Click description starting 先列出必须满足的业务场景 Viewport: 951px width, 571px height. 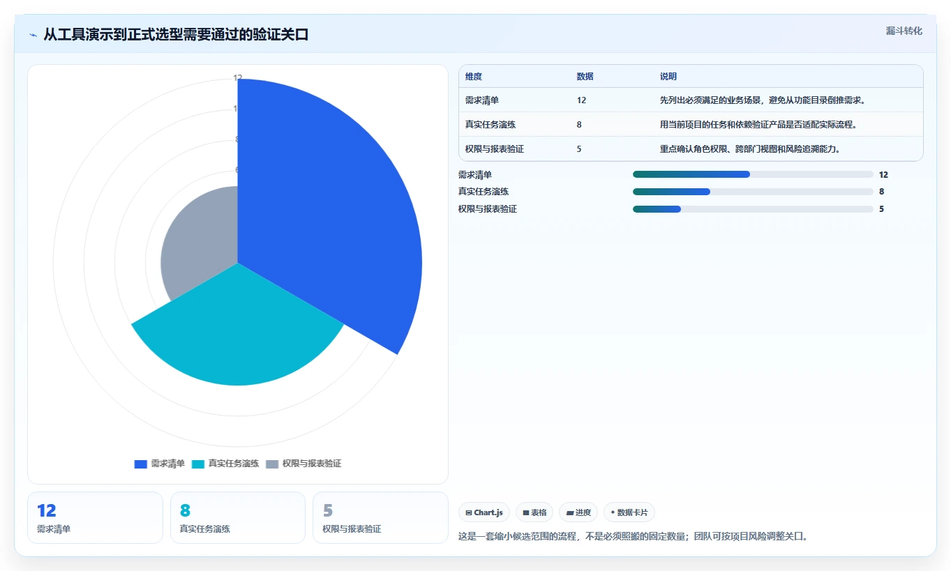(763, 100)
